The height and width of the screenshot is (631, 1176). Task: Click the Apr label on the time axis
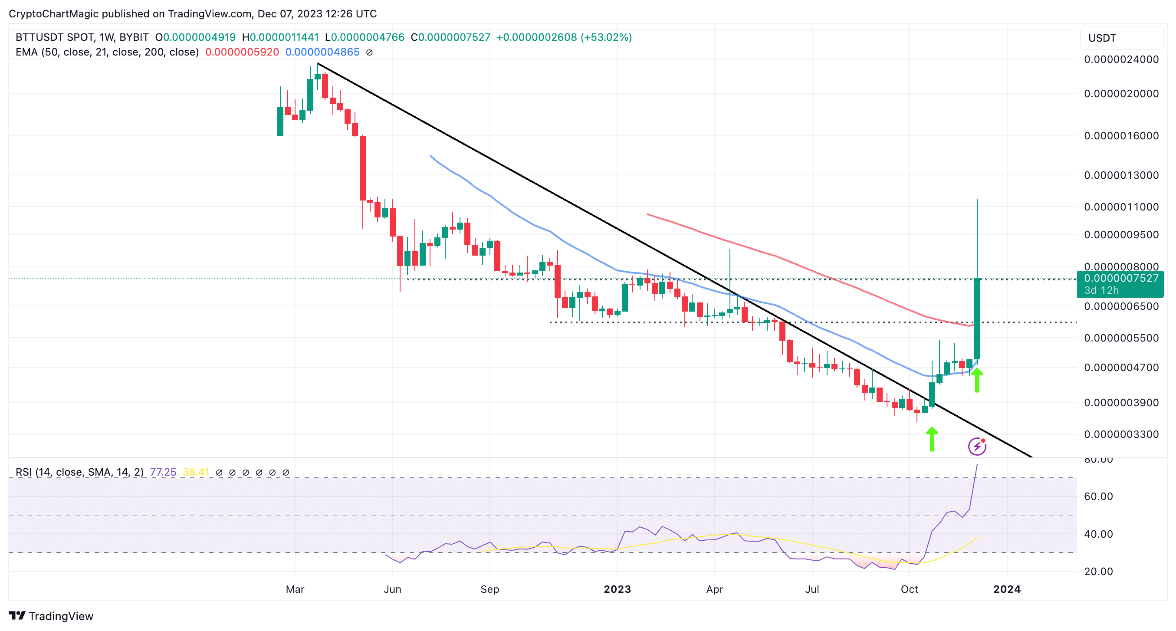(x=714, y=589)
